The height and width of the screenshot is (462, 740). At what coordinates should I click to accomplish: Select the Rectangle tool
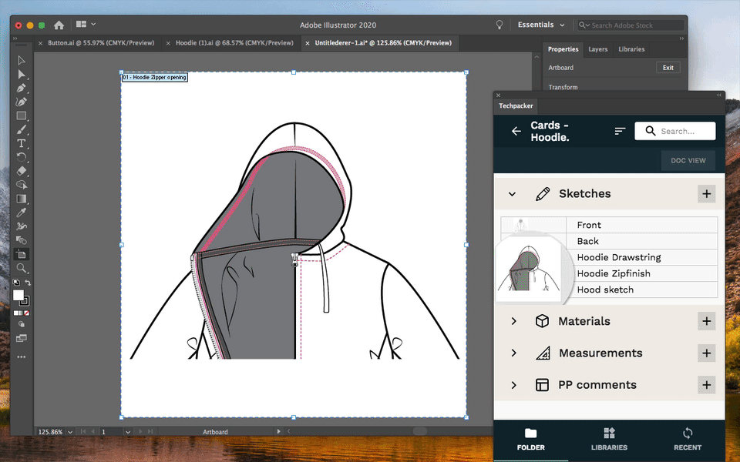point(22,116)
